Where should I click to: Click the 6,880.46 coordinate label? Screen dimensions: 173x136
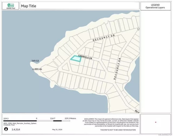point(37,69)
